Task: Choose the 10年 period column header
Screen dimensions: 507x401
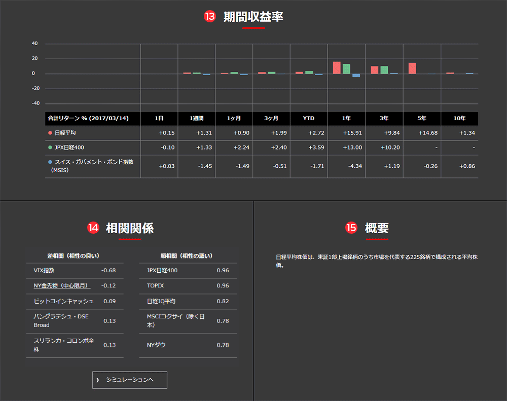Action: [x=459, y=118]
